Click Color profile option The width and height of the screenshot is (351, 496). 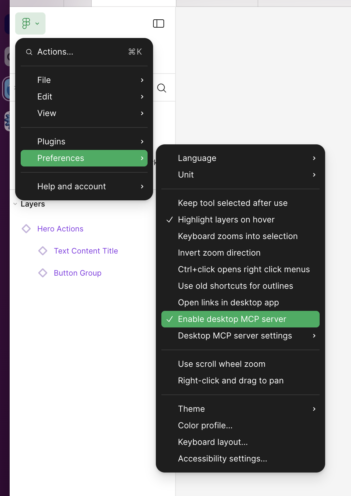pos(205,425)
